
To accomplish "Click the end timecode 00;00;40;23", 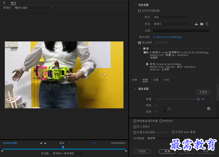I will click(118, 143).
